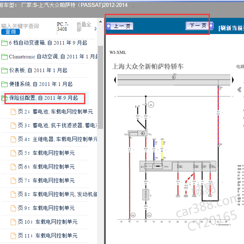Open folder icon for Climatronic 自动空调
Screen dimensions: 244x244
(x=4, y=57)
